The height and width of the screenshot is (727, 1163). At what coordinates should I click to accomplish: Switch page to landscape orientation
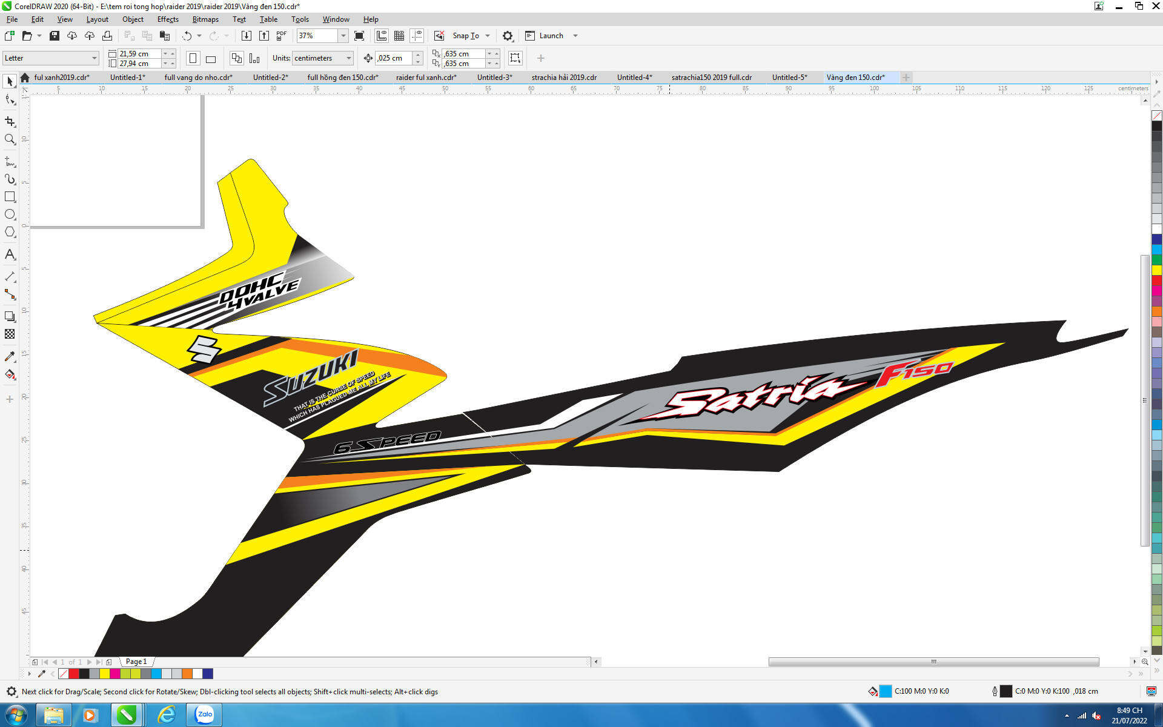(211, 59)
